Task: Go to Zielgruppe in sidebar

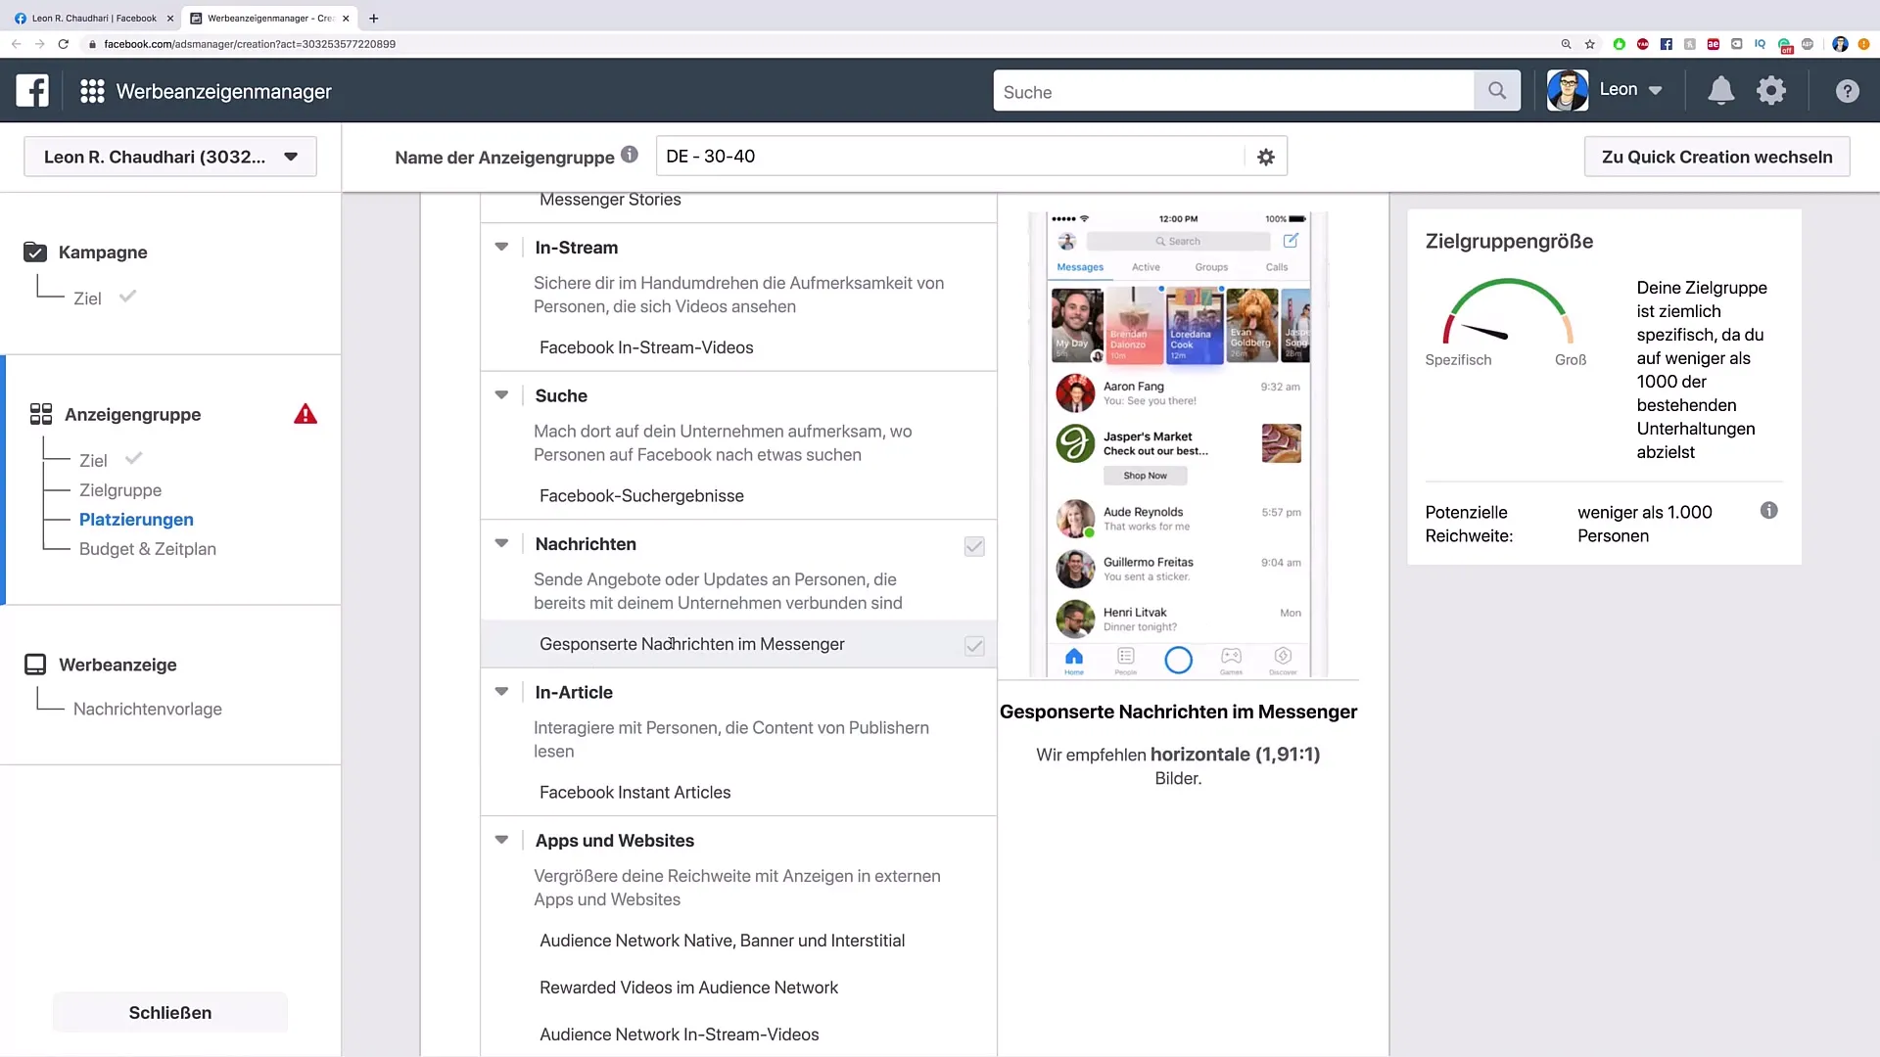Action: [x=120, y=489]
